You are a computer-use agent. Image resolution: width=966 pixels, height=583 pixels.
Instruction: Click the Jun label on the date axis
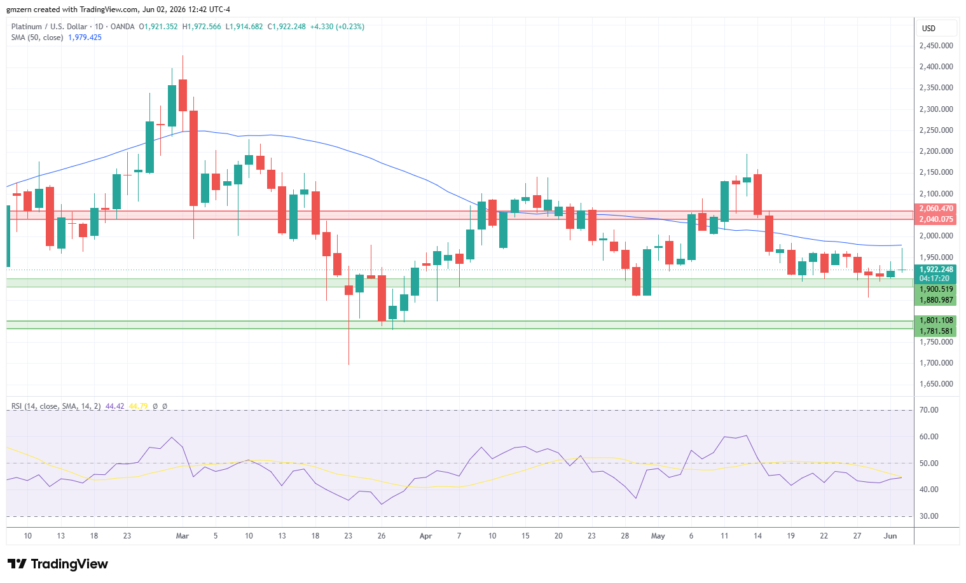pos(890,536)
